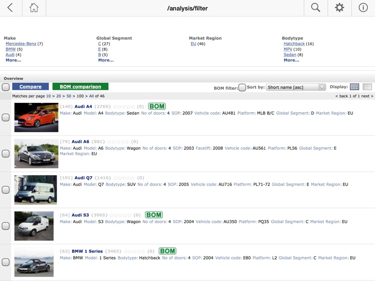Enable the BOM filter checkbox
The width and height of the screenshot is (375, 281).
click(242, 87)
